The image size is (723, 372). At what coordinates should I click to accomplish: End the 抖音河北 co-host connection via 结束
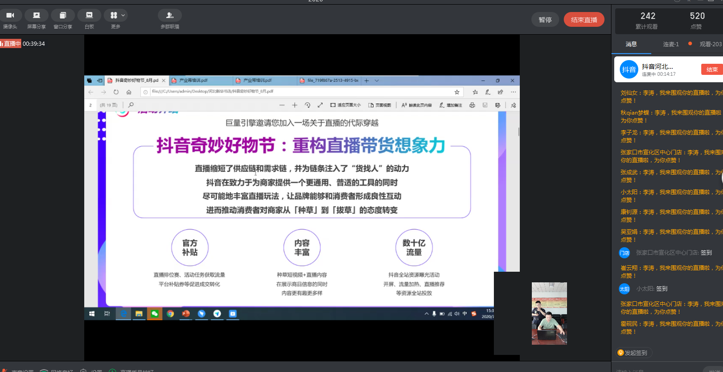pyautogui.click(x=712, y=69)
